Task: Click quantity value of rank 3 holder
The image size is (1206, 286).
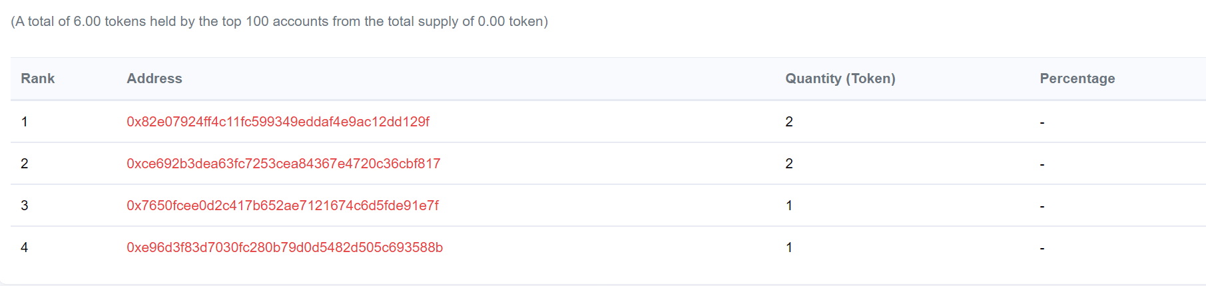Action: 789,206
